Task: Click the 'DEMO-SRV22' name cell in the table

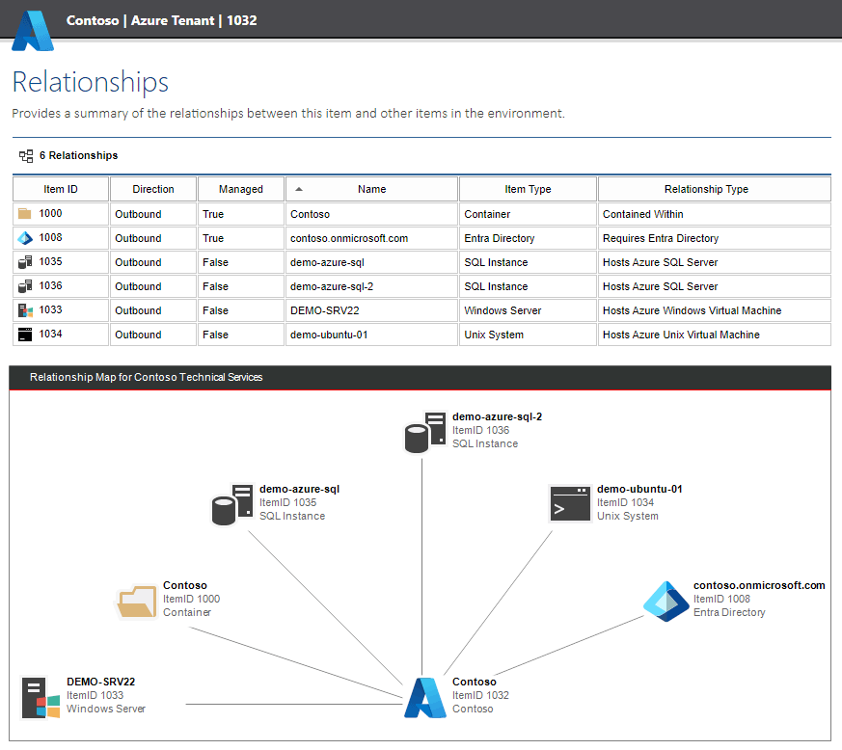Action: [x=371, y=310]
